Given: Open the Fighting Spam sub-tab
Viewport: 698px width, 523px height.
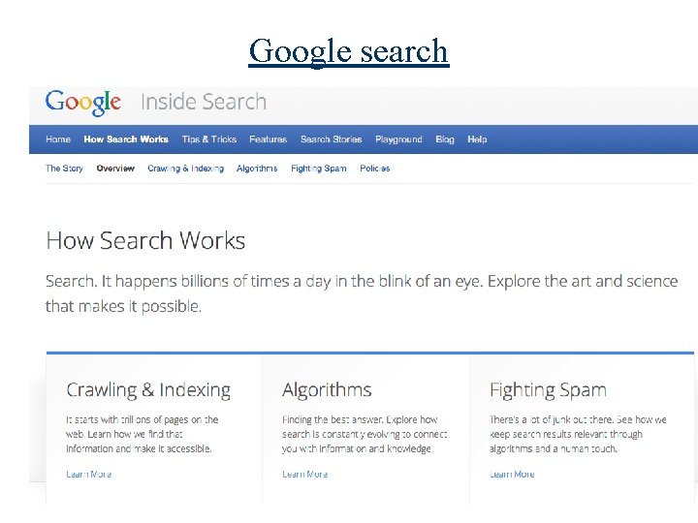Looking at the screenshot, I should (x=319, y=169).
